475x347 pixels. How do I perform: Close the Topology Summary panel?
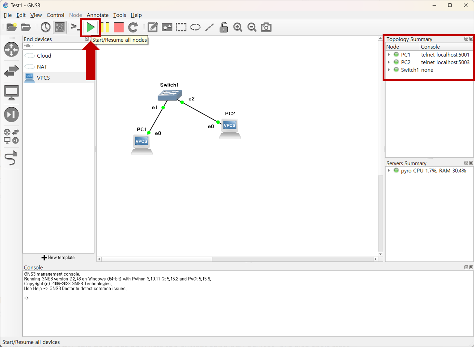pyautogui.click(x=471, y=39)
